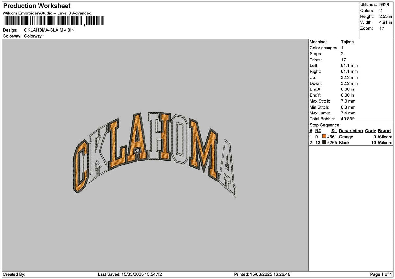Screen dimensions: 395x279
Task: Click the 'Created By:' footer label
Action: tap(14, 274)
